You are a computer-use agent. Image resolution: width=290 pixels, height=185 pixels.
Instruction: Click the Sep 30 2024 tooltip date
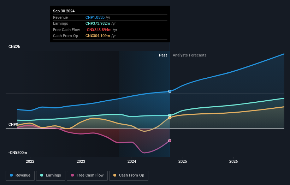(64, 11)
